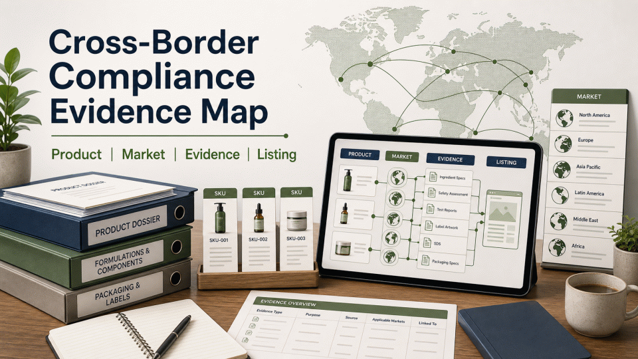Click the SKU-001 pump bottle image
The height and width of the screenshot is (359, 638).
(220, 218)
